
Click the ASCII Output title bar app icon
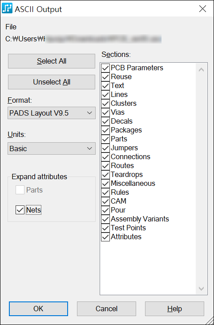coord(7,9)
